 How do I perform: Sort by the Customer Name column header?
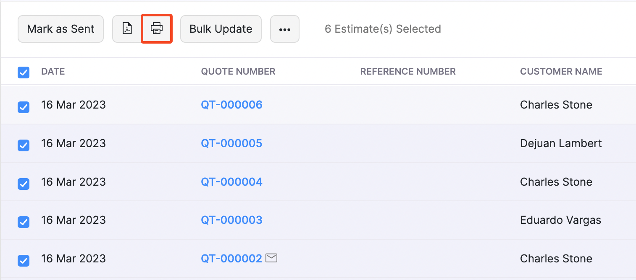pos(561,72)
